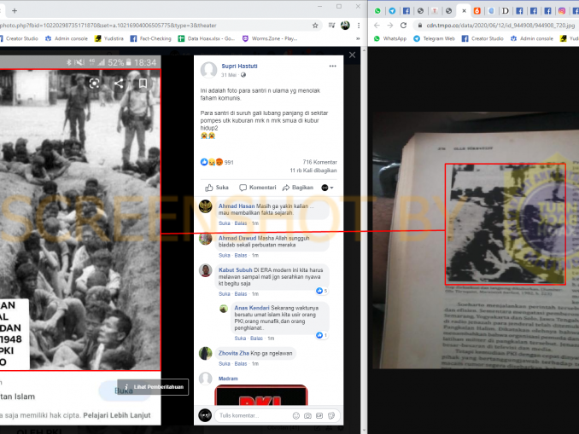Reply to Anas Kendari's comment with Balas

256,339
